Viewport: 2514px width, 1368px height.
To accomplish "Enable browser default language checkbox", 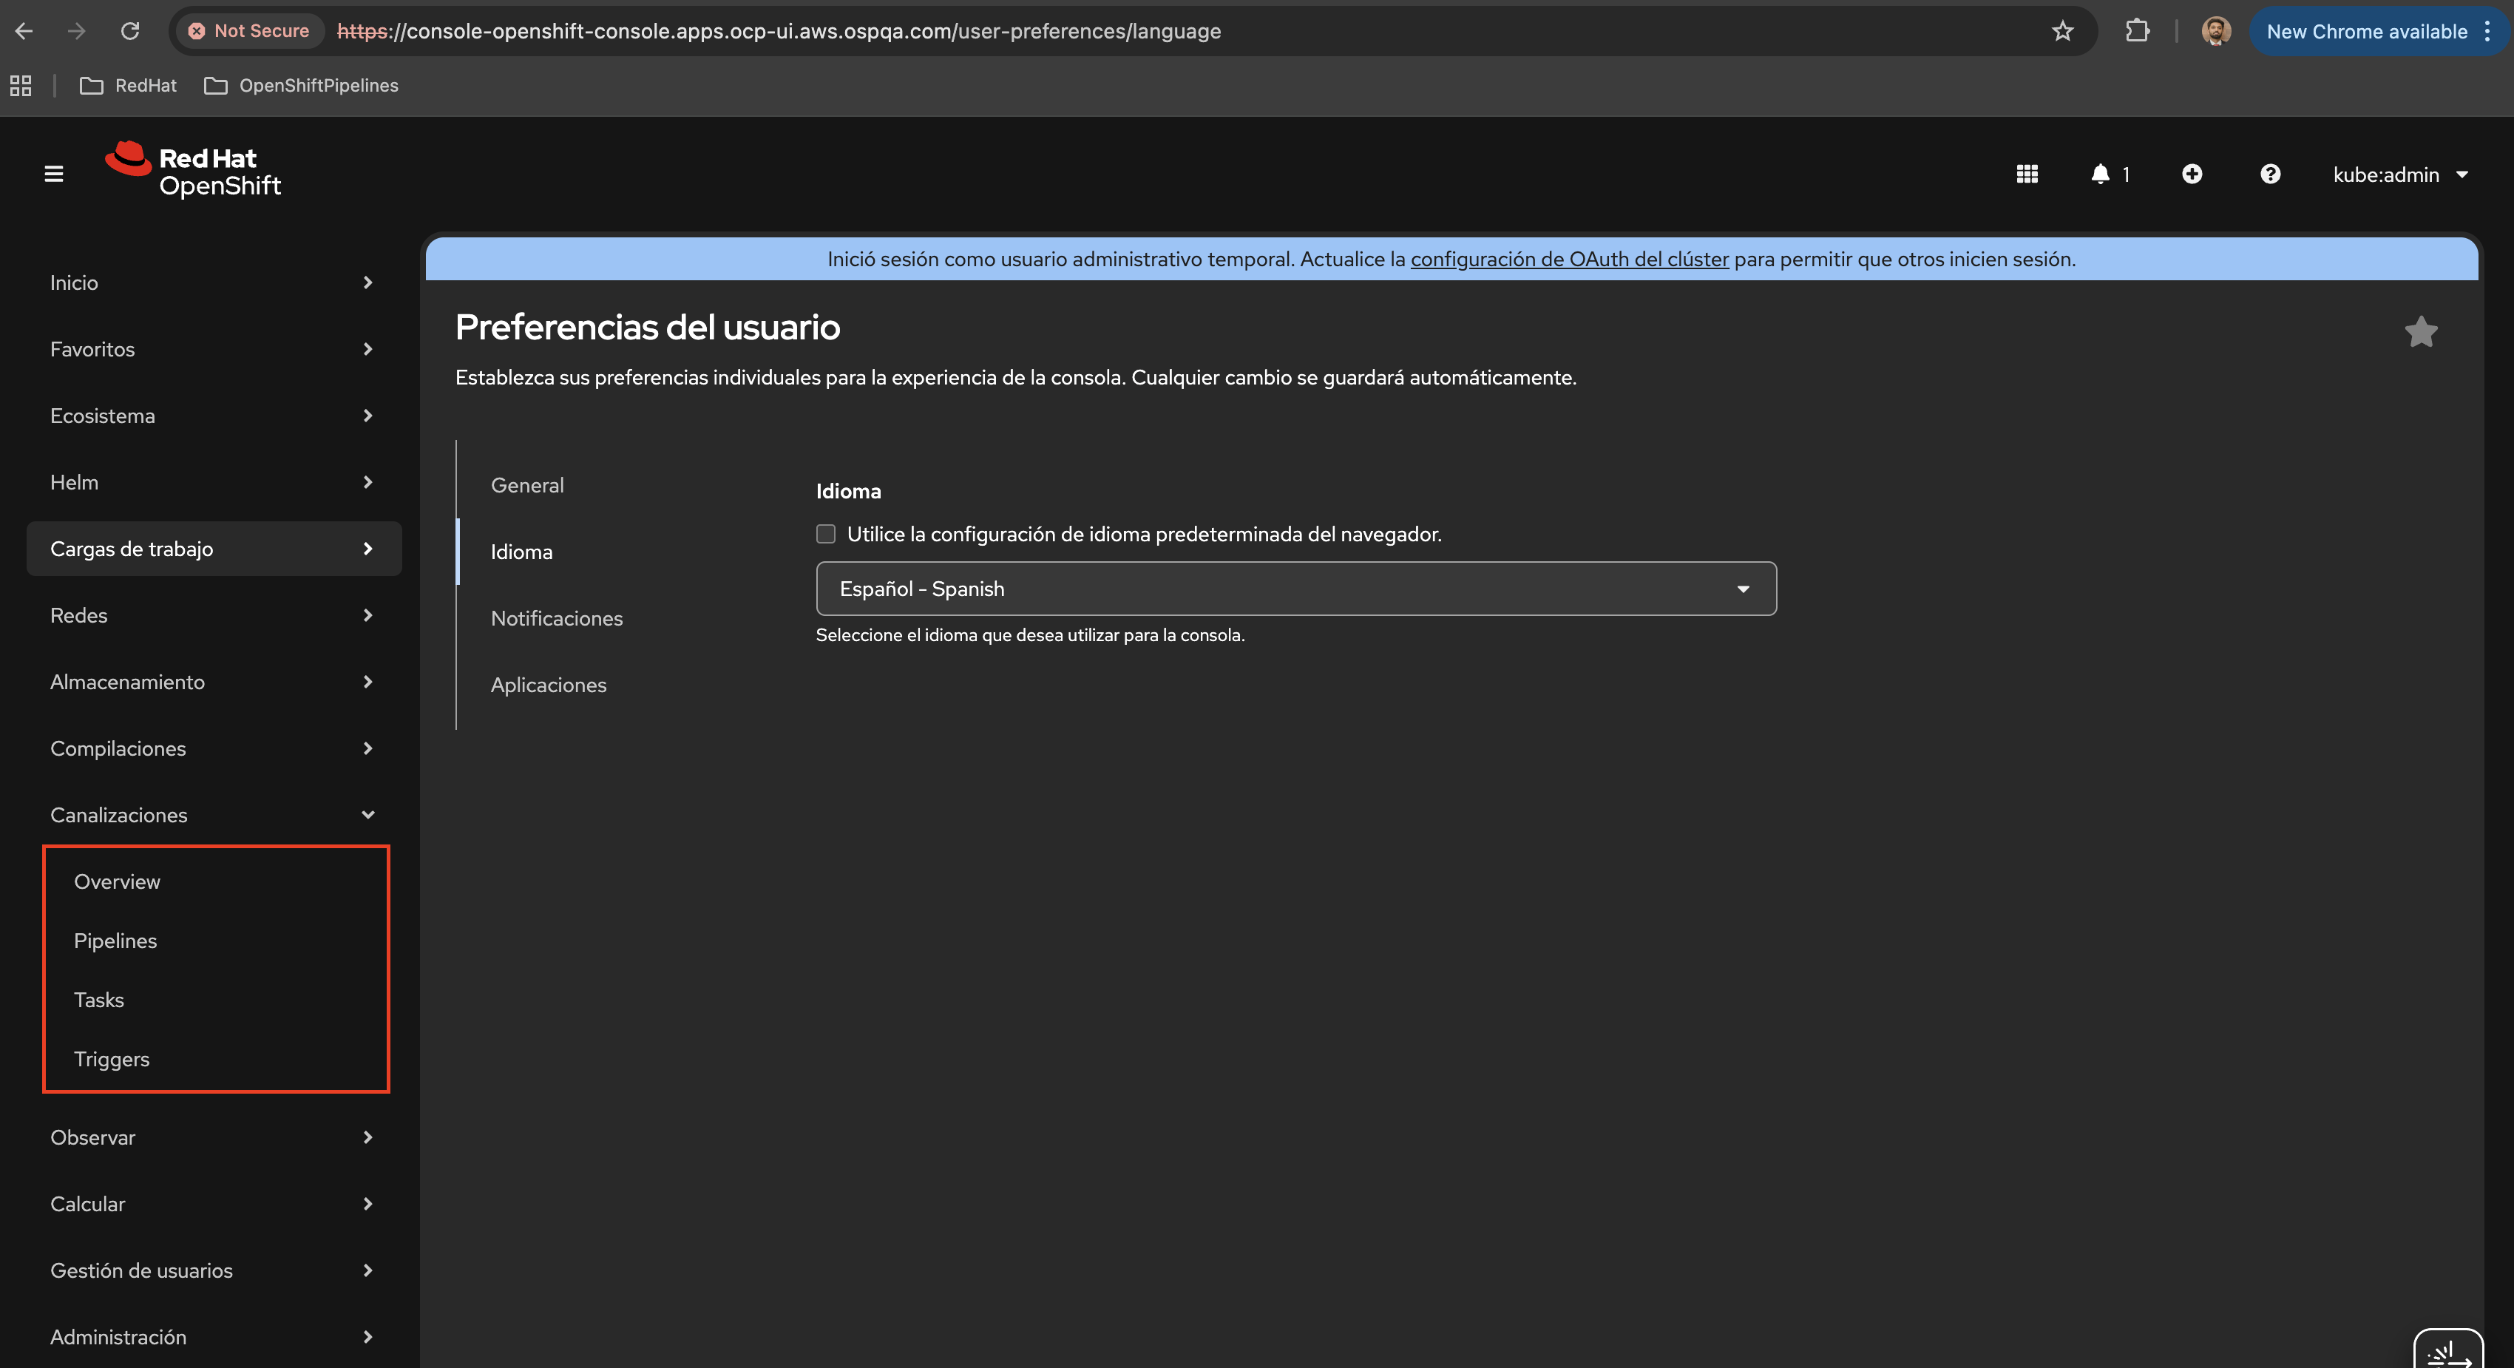I will pyautogui.click(x=826, y=534).
